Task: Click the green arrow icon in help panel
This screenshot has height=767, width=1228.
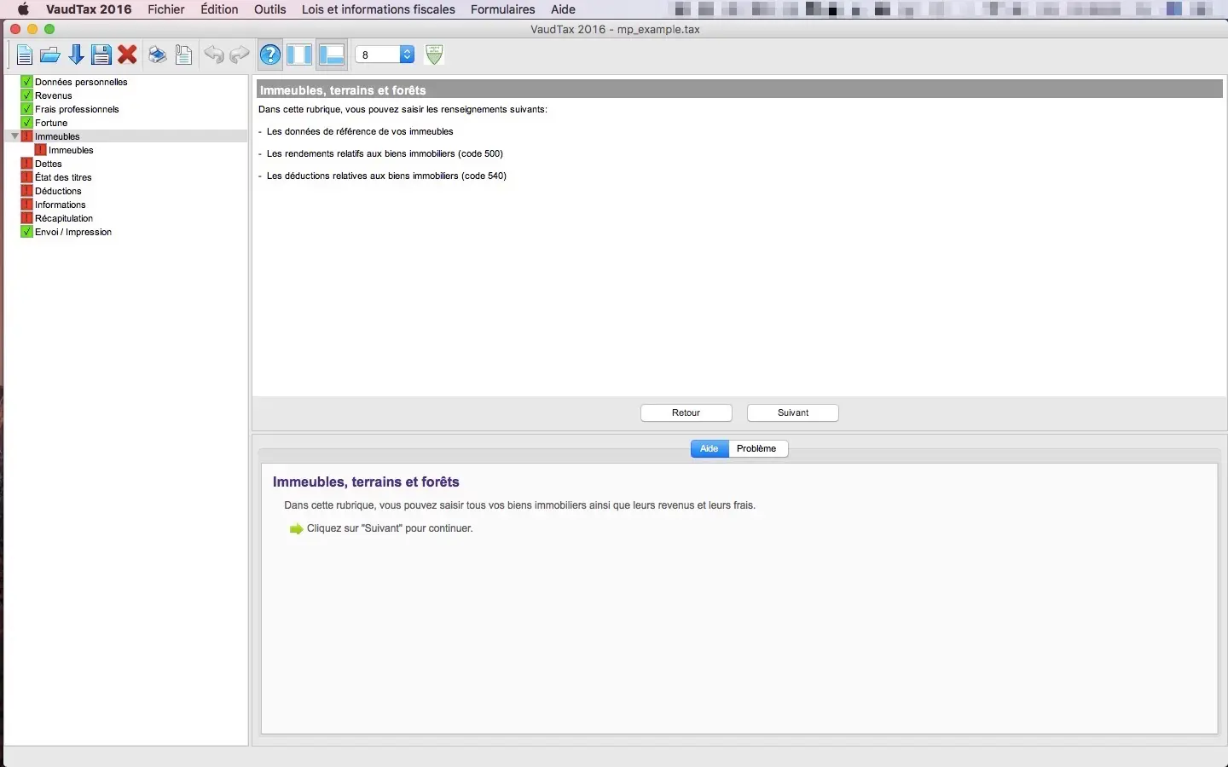Action: pyautogui.click(x=296, y=529)
